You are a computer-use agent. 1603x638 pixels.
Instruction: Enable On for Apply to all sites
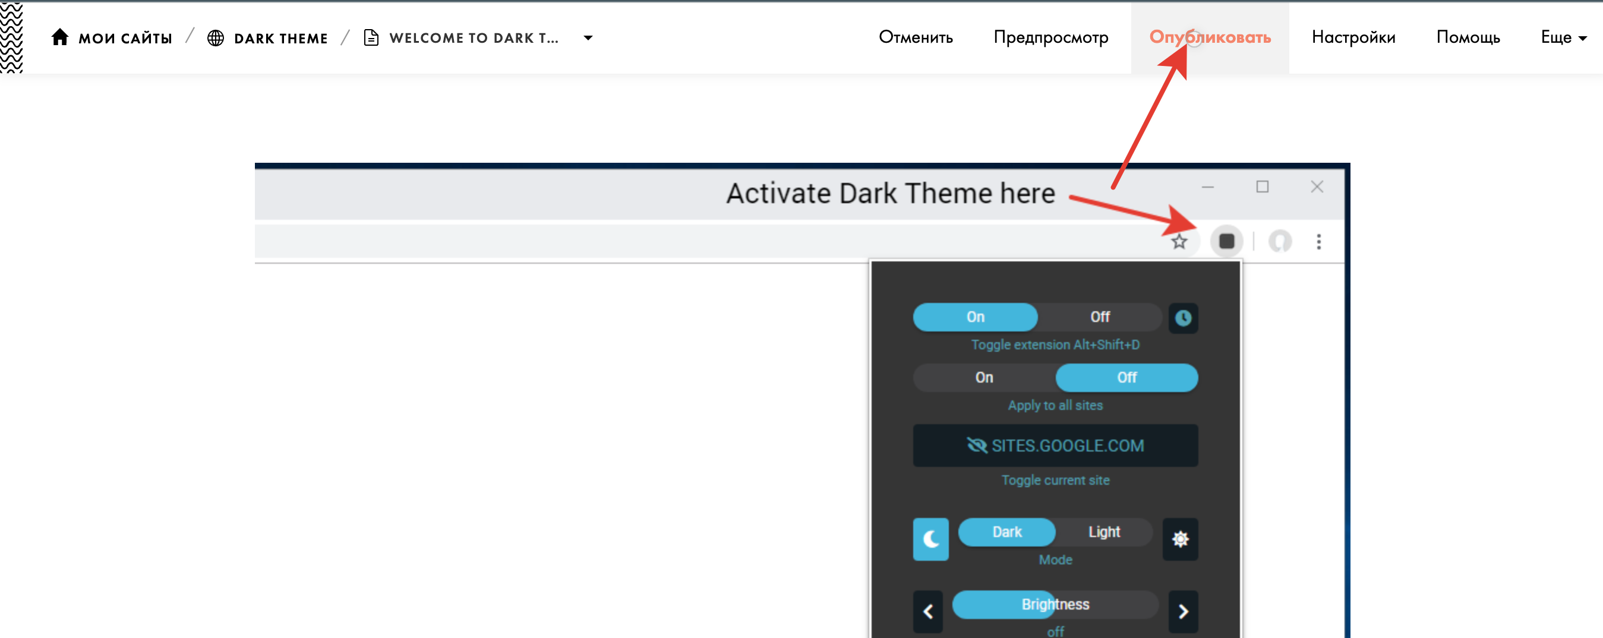[984, 378]
